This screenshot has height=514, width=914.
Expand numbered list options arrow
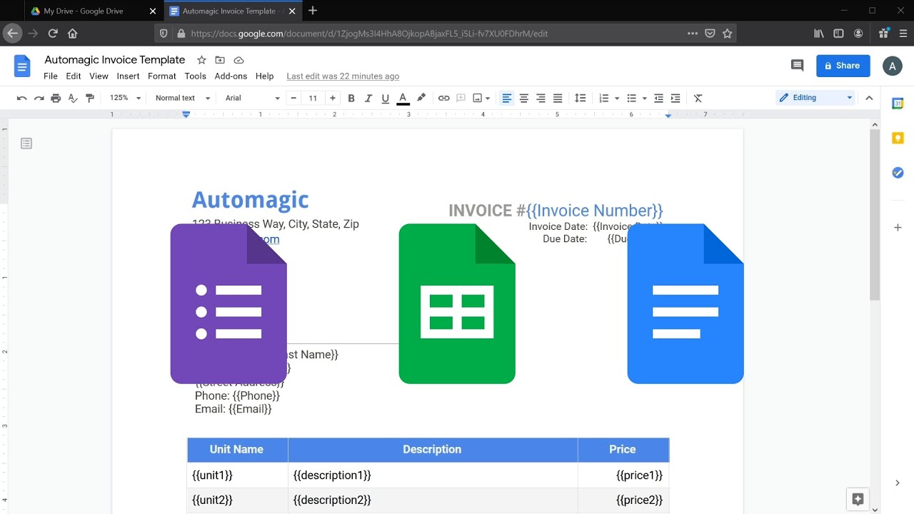pos(617,99)
